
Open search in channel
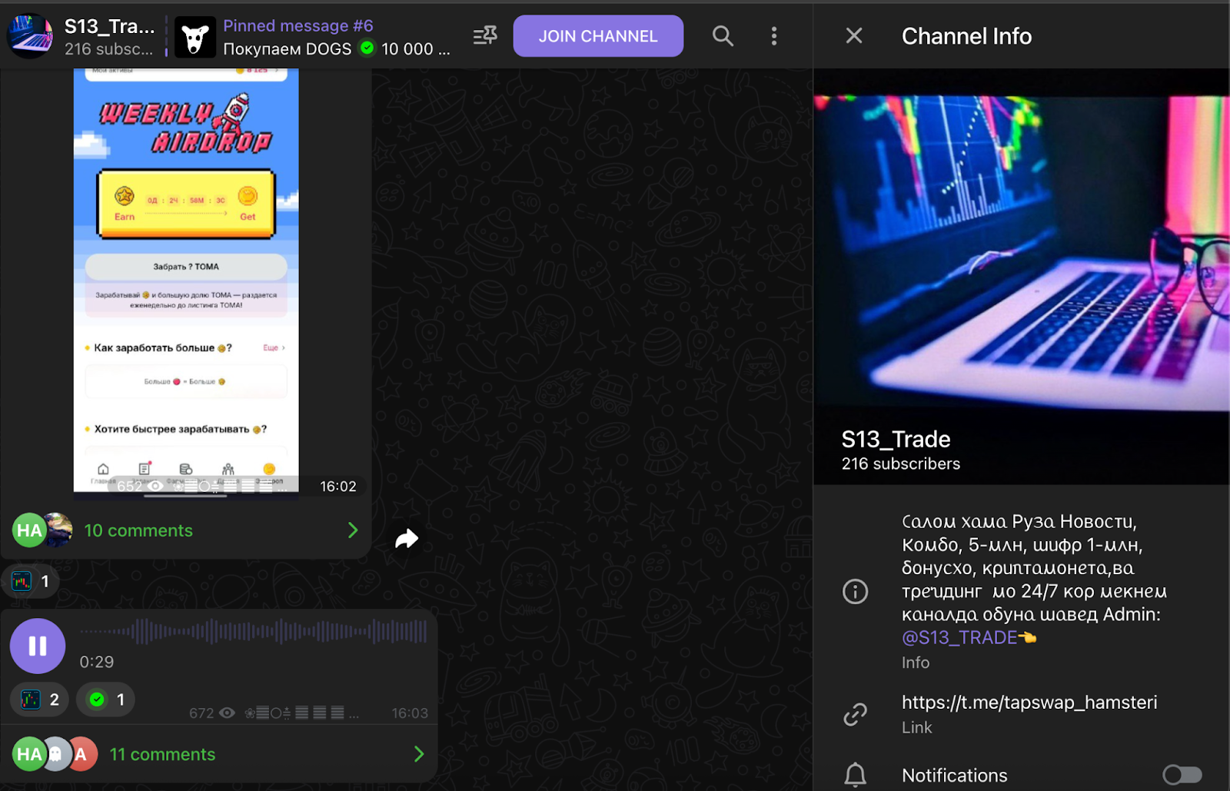point(723,36)
